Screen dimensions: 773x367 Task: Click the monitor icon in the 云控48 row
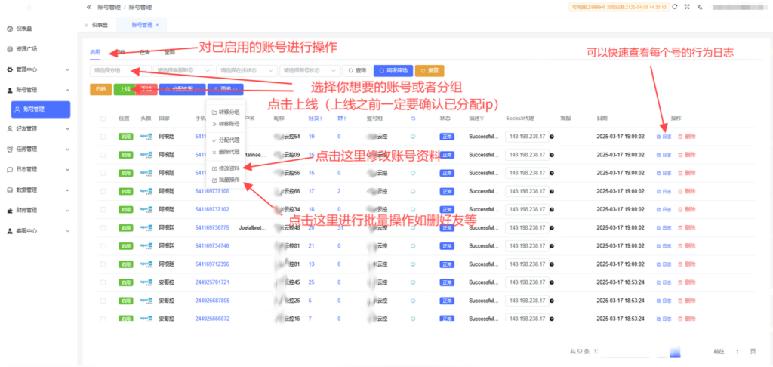click(x=413, y=228)
